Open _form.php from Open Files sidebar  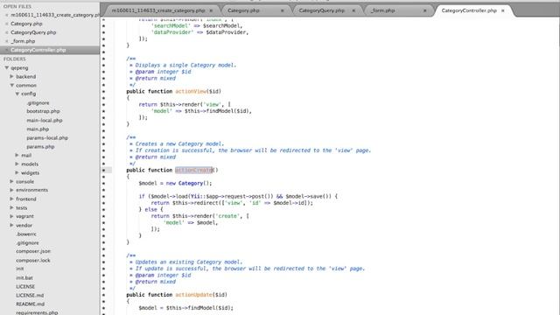[x=23, y=41]
